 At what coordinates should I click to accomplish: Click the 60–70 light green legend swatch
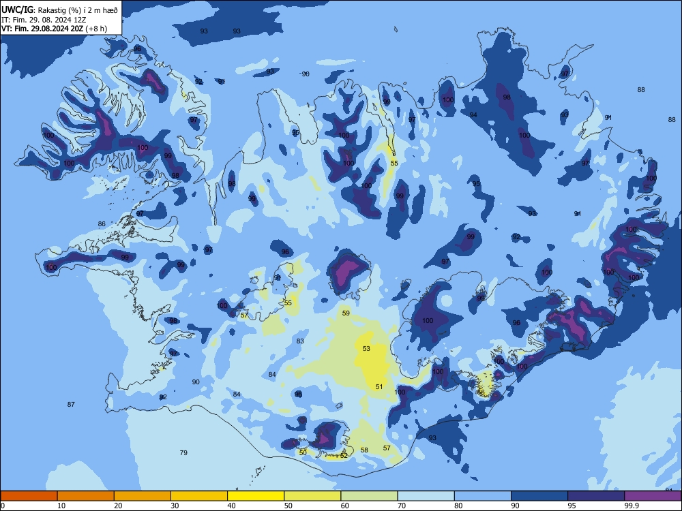[x=369, y=496]
